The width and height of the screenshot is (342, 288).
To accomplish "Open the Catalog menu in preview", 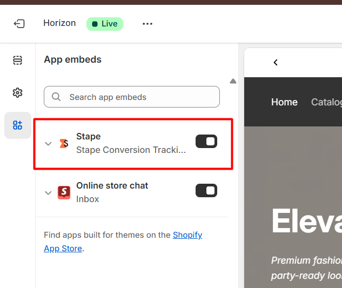I will [326, 102].
